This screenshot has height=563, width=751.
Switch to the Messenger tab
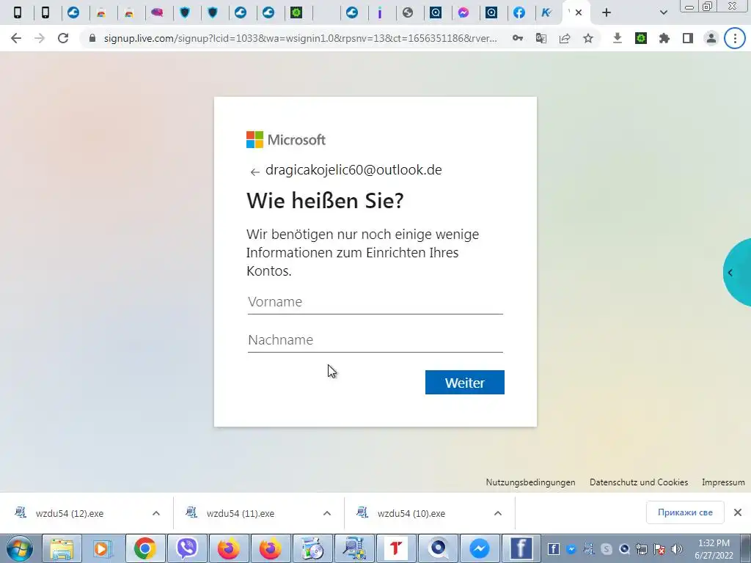click(464, 13)
